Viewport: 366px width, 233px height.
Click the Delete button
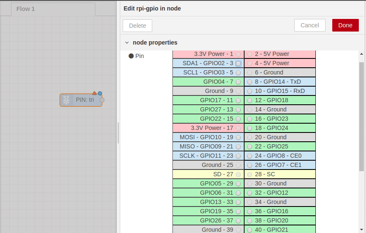[x=137, y=26]
